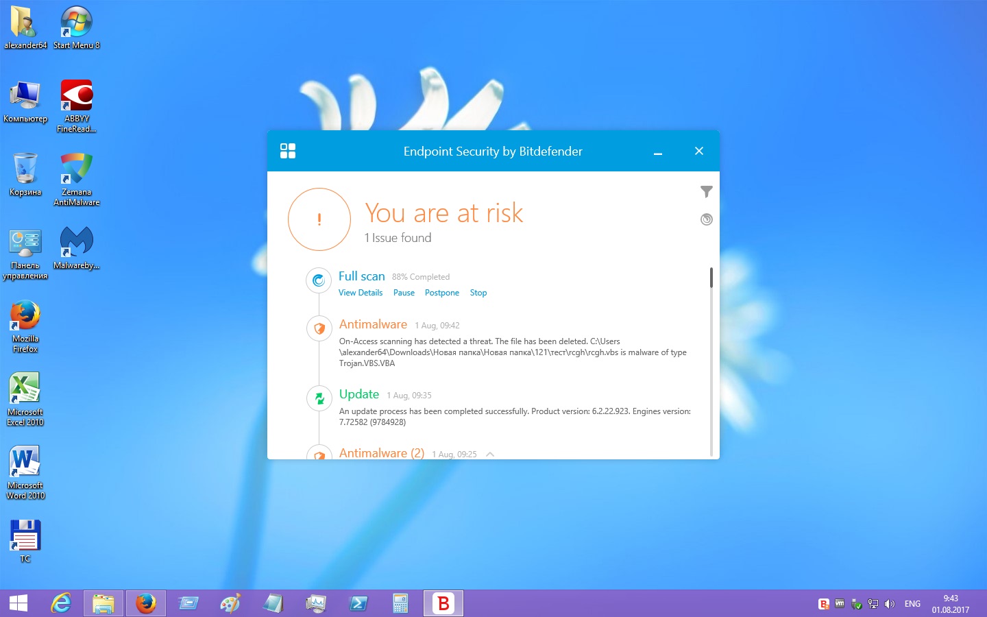Click the VMware Tools tray icon
Viewport: 987px width, 617px height.
[840, 604]
